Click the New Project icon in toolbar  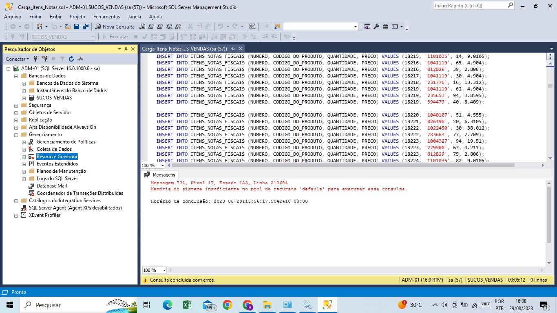[40, 26]
